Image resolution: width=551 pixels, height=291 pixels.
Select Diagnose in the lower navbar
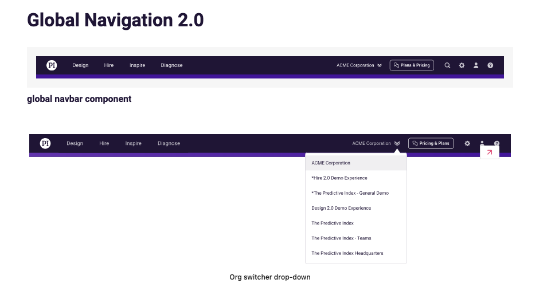169,143
